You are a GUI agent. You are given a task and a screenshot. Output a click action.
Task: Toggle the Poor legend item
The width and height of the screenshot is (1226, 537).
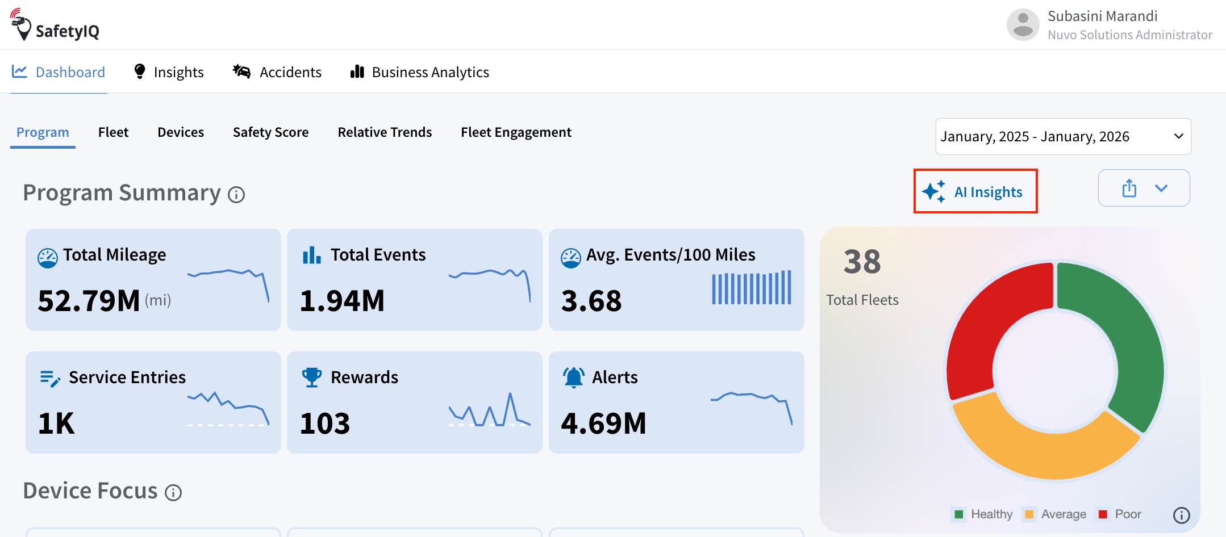tap(1120, 514)
